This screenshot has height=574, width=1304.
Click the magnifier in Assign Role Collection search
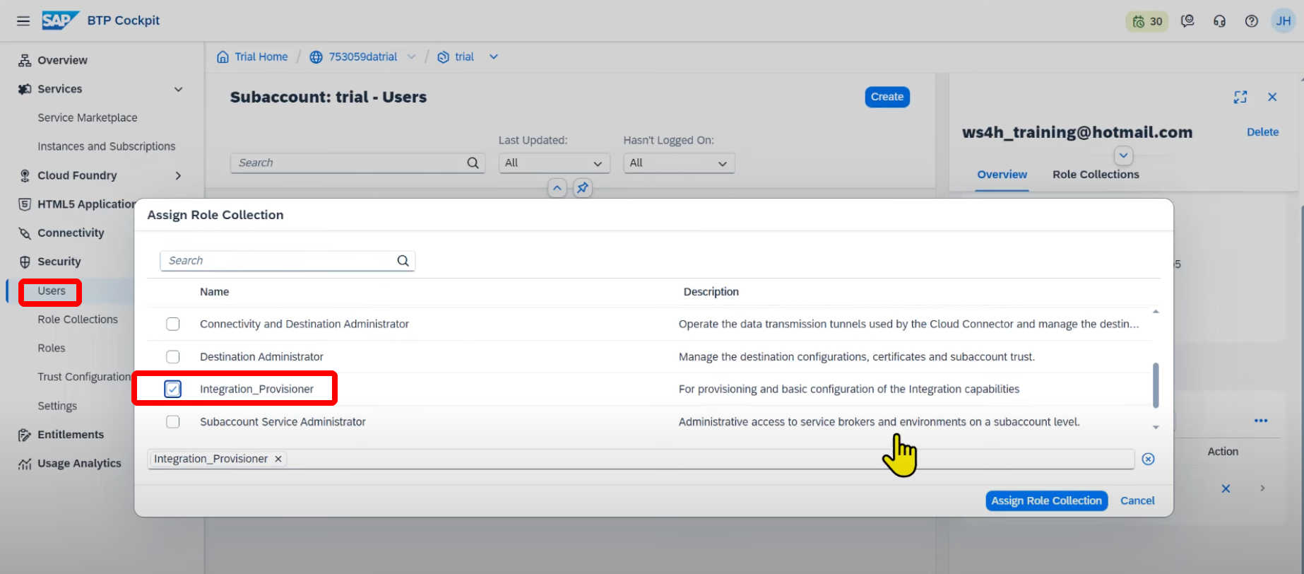(403, 261)
